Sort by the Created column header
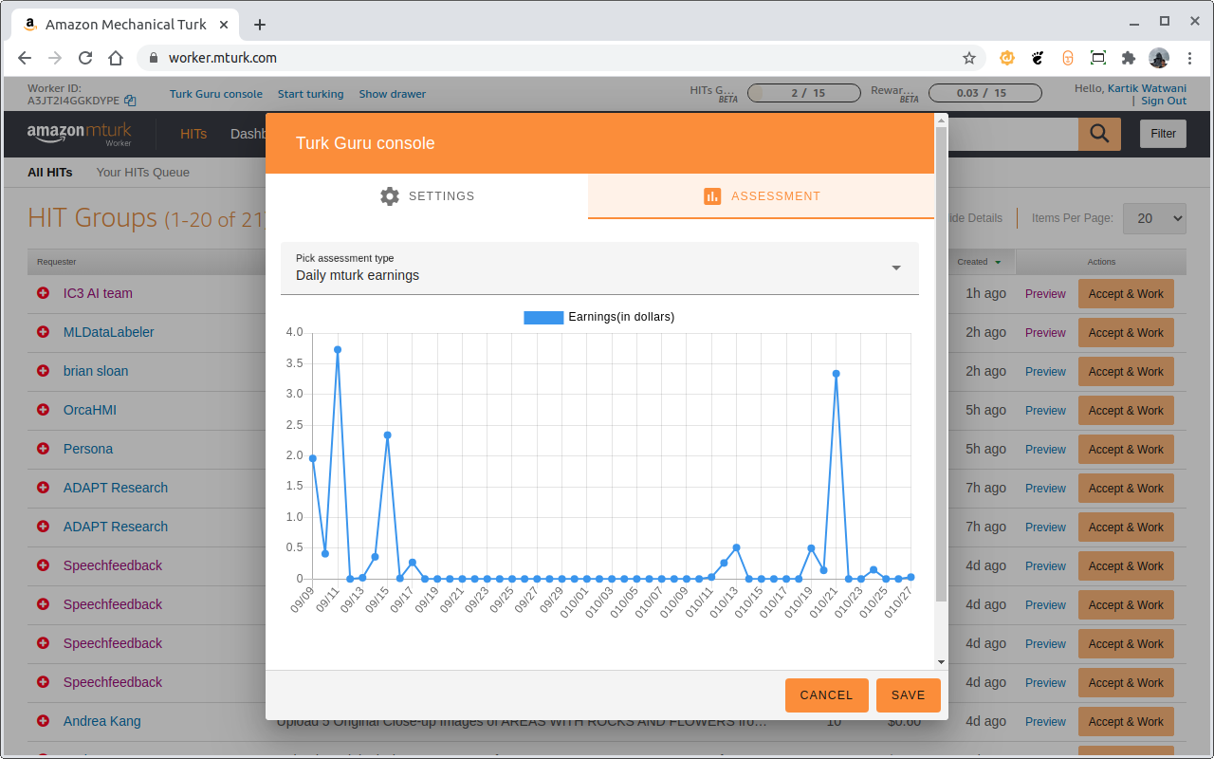1214x759 pixels. point(979,262)
